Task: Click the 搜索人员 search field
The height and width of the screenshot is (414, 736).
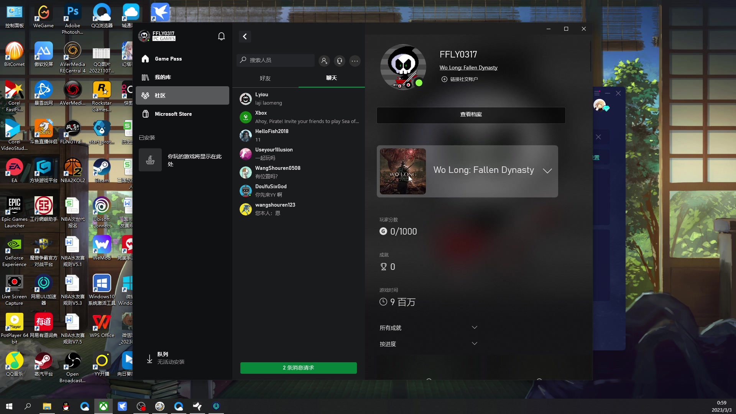Action: pyautogui.click(x=276, y=60)
